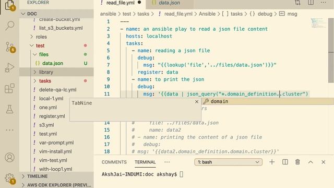Screen dimensions: 334x188
Task: Open var-prompt.yml file
Action: [x=56, y=143]
